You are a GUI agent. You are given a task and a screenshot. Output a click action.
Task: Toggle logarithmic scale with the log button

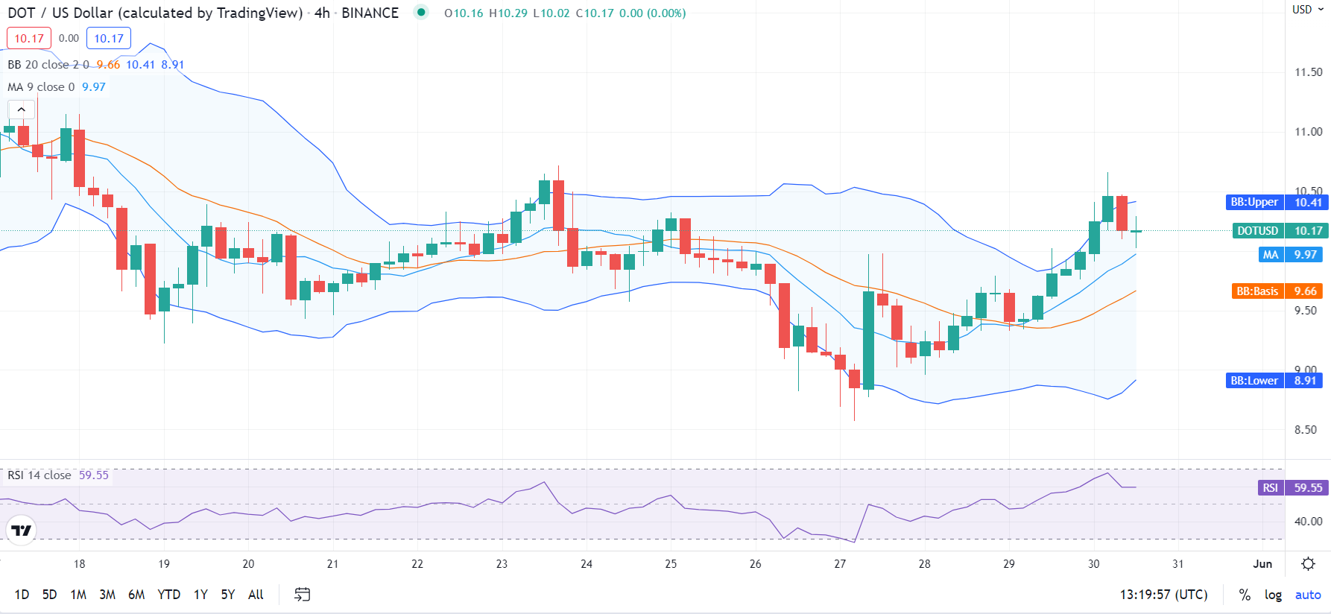pyautogui.click(x=1274, y=595)
